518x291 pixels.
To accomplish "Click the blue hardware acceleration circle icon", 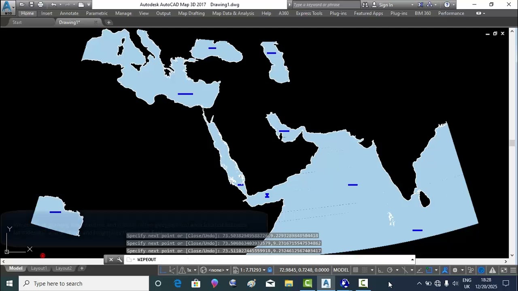I will click(x=481, y=270).
